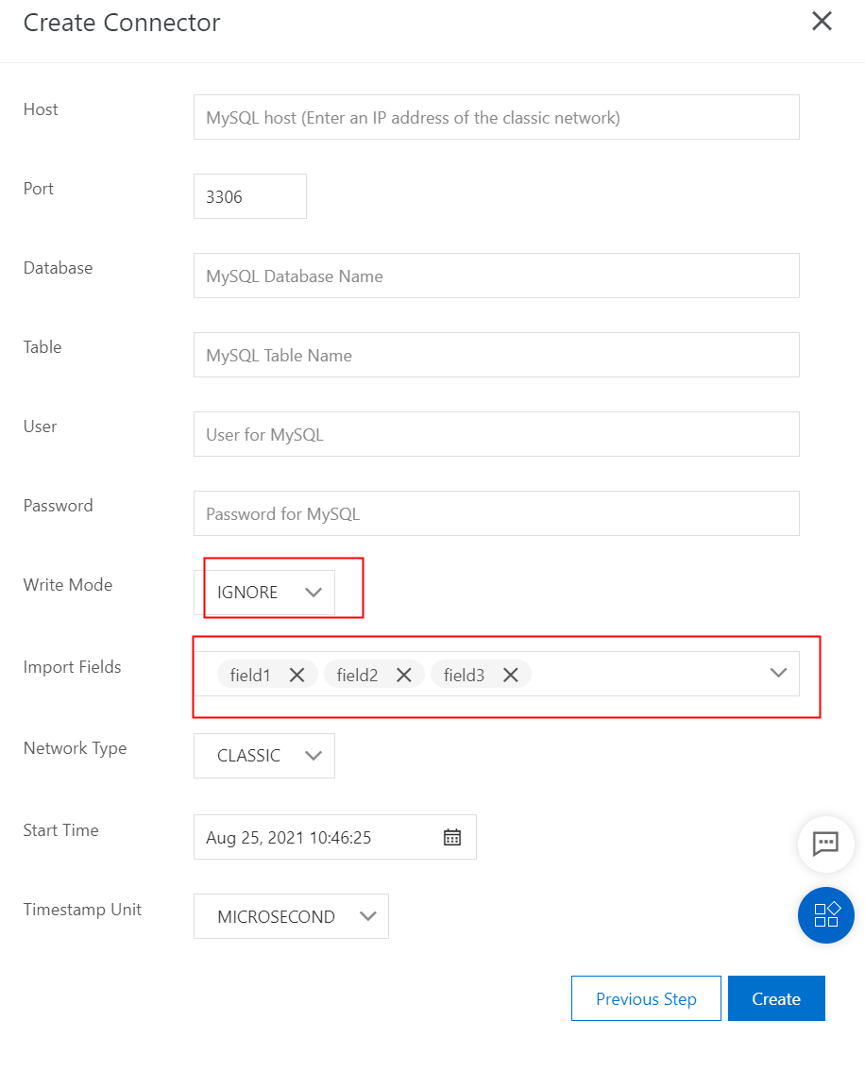Open the Network Type CLASSIC dropdown
Viewport: 865px width, 1087px height.
click(264, 756)
